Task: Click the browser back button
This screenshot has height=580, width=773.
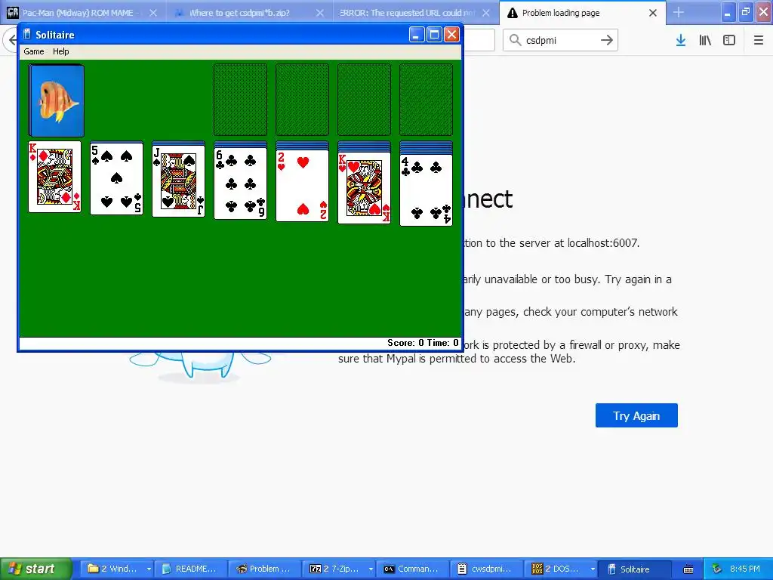Action: click(x=11, y=40)
